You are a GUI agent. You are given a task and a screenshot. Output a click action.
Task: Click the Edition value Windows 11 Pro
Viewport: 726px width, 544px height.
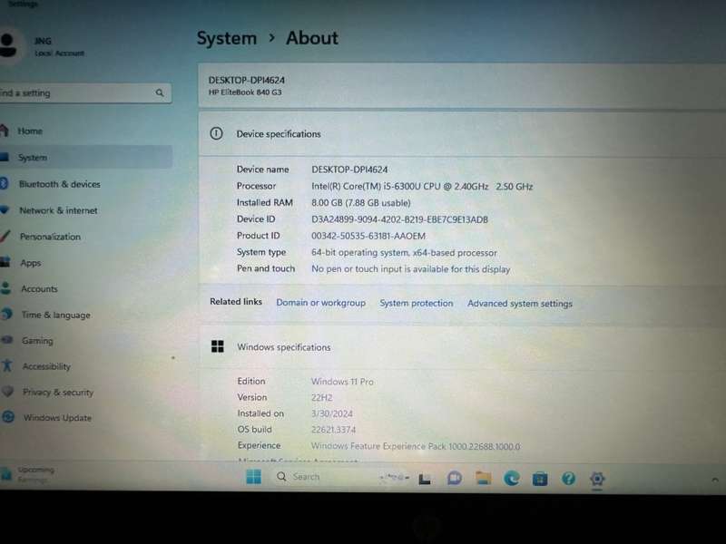(342, 382)
